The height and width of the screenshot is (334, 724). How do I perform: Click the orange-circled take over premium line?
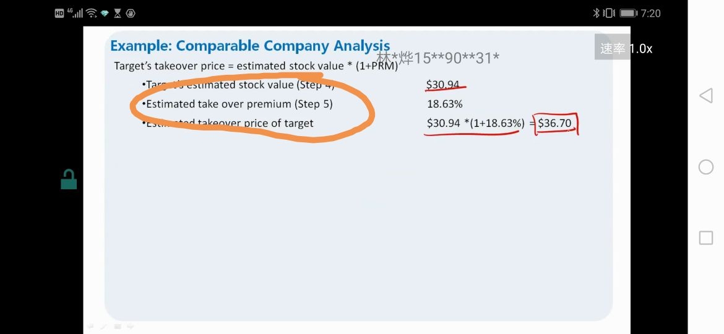point(239,105)
